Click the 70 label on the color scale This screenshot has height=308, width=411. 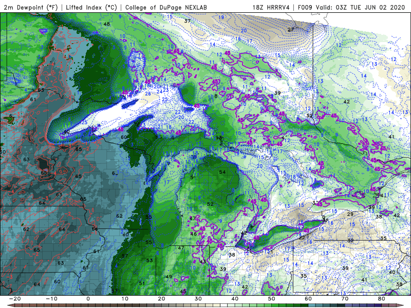(345, 299)
